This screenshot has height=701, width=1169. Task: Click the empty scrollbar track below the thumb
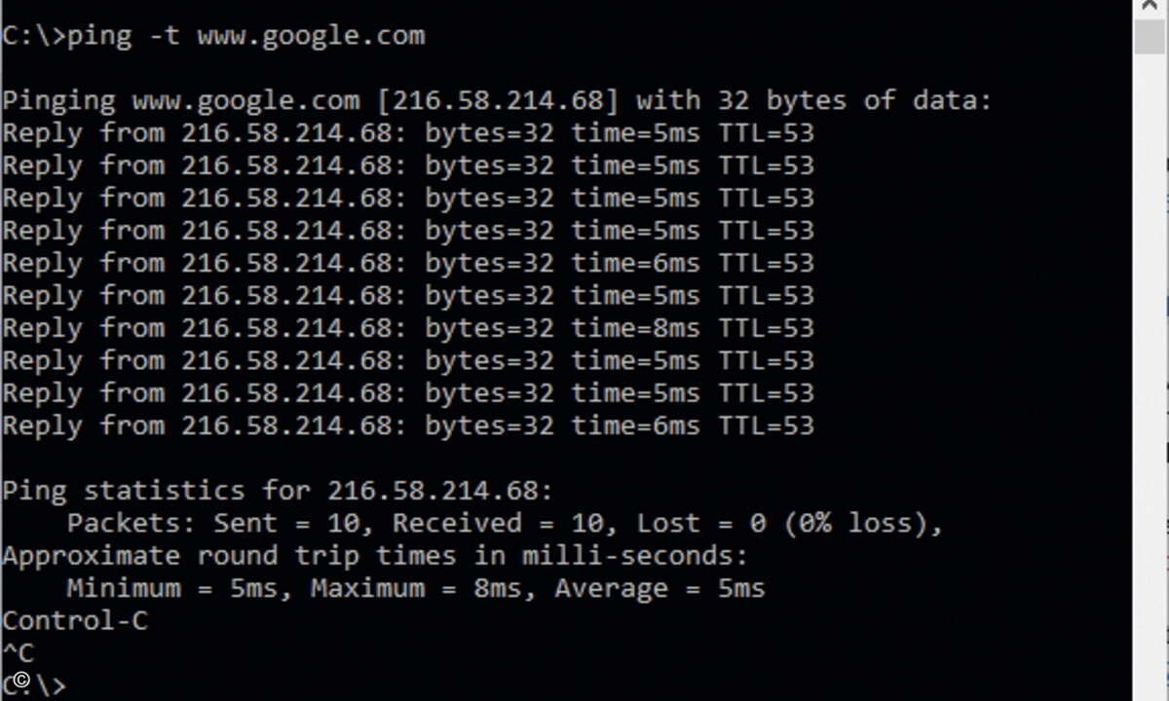(1150, 380)
